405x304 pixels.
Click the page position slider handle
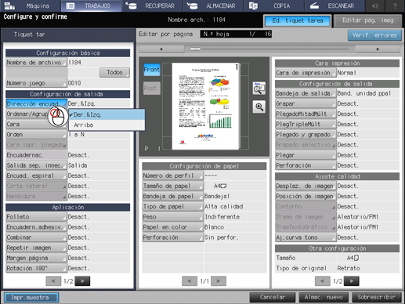[x=195, y=49]
